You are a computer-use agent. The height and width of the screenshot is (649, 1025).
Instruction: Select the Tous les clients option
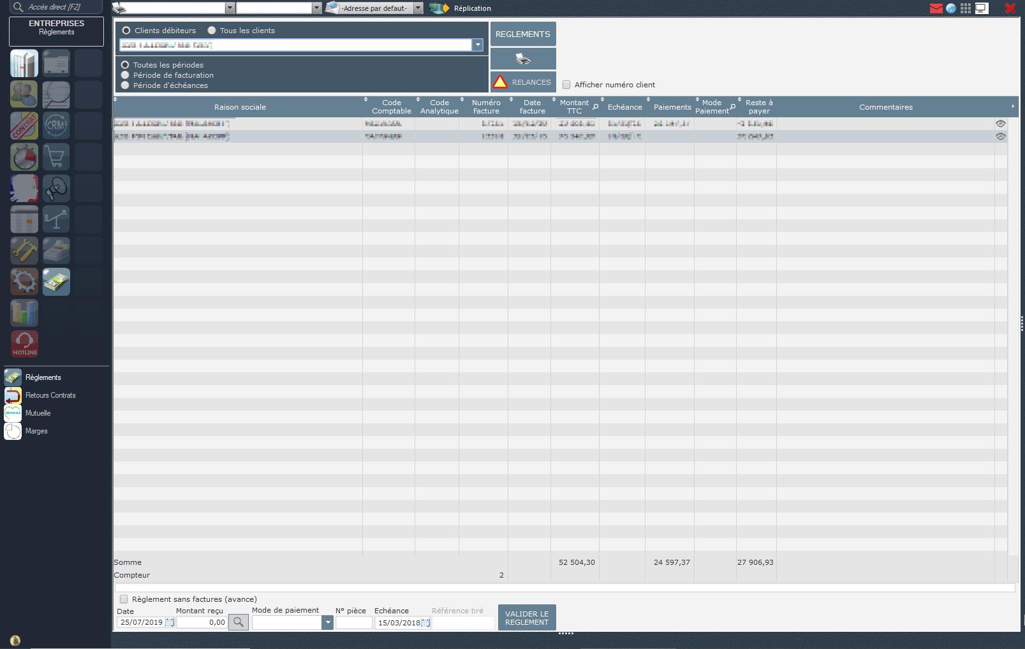click(x=212, y=31)
